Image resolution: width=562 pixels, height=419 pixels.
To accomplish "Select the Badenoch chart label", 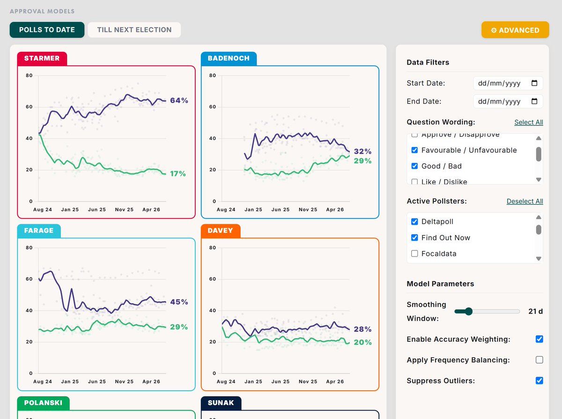I will (229, 59).
